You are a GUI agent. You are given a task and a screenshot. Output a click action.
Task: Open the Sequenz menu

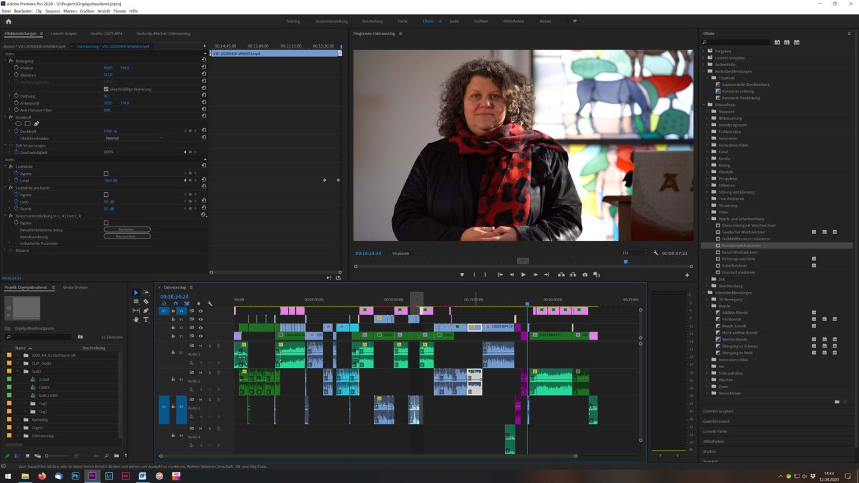point(53,11)
